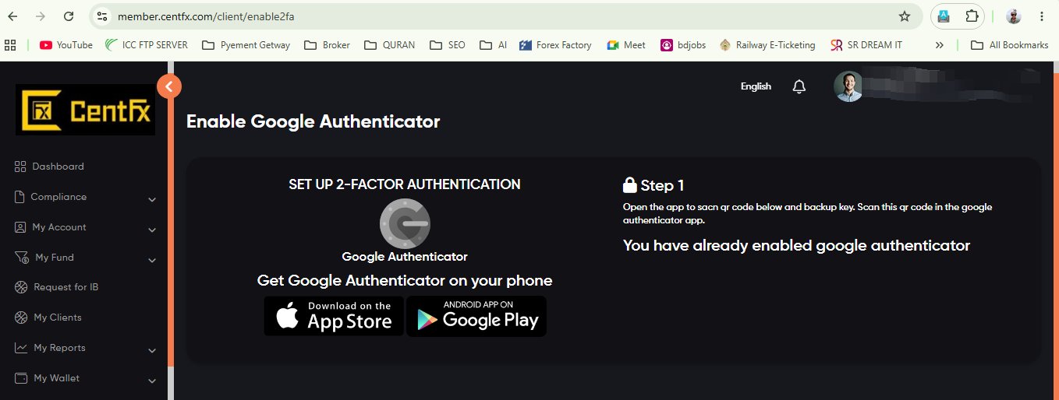
Task: Expand the My Reports chevron
Action: 152,350
